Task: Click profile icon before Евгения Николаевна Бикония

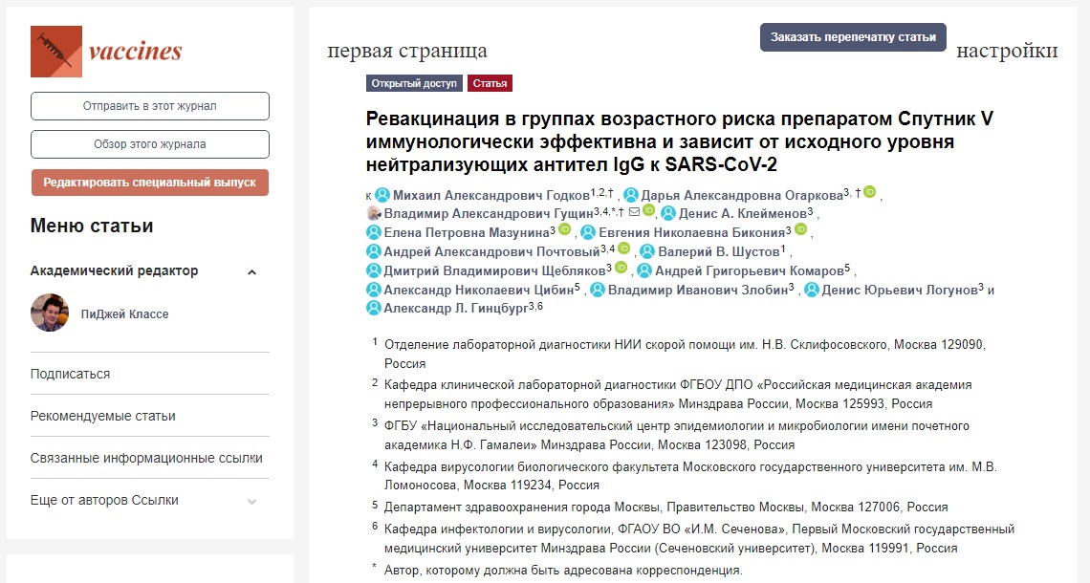Action: 588,232
